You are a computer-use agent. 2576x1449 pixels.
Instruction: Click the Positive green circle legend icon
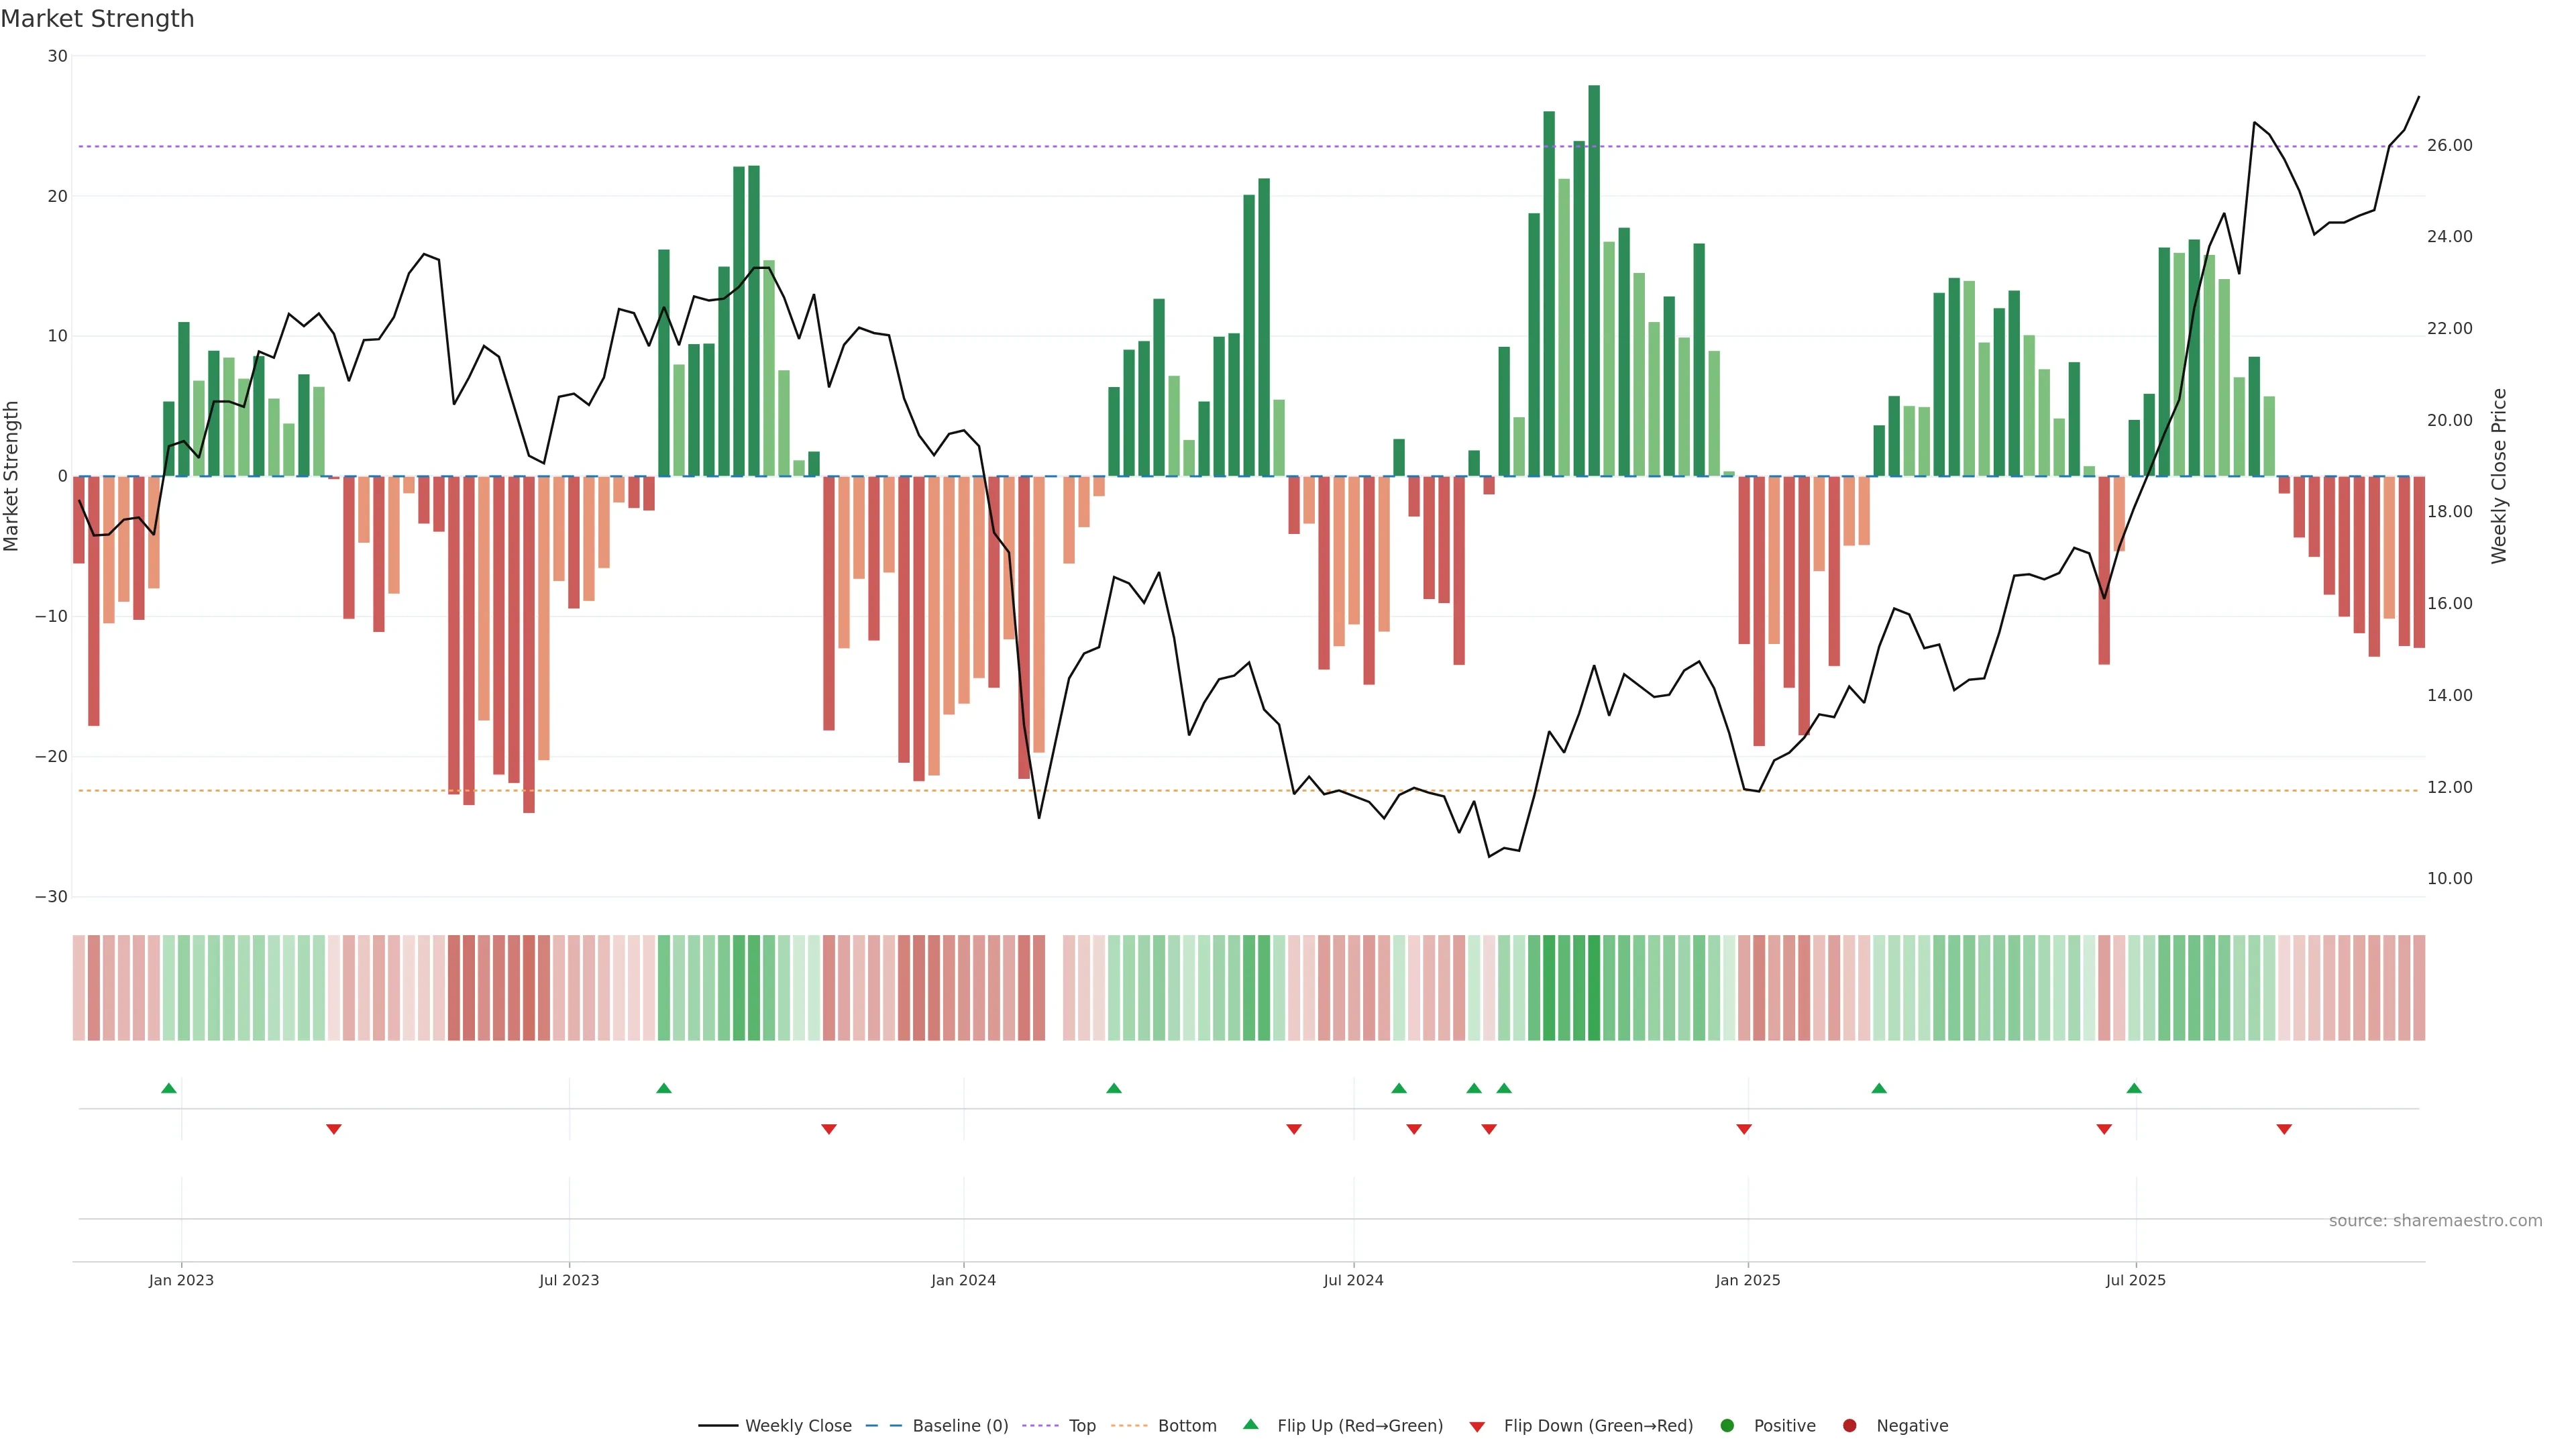(1727, 1426)
